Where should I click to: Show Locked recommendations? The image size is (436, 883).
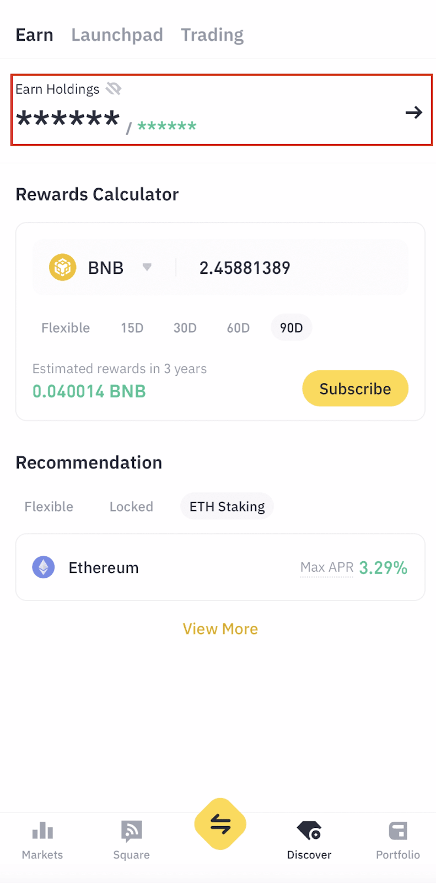point(131,507)
